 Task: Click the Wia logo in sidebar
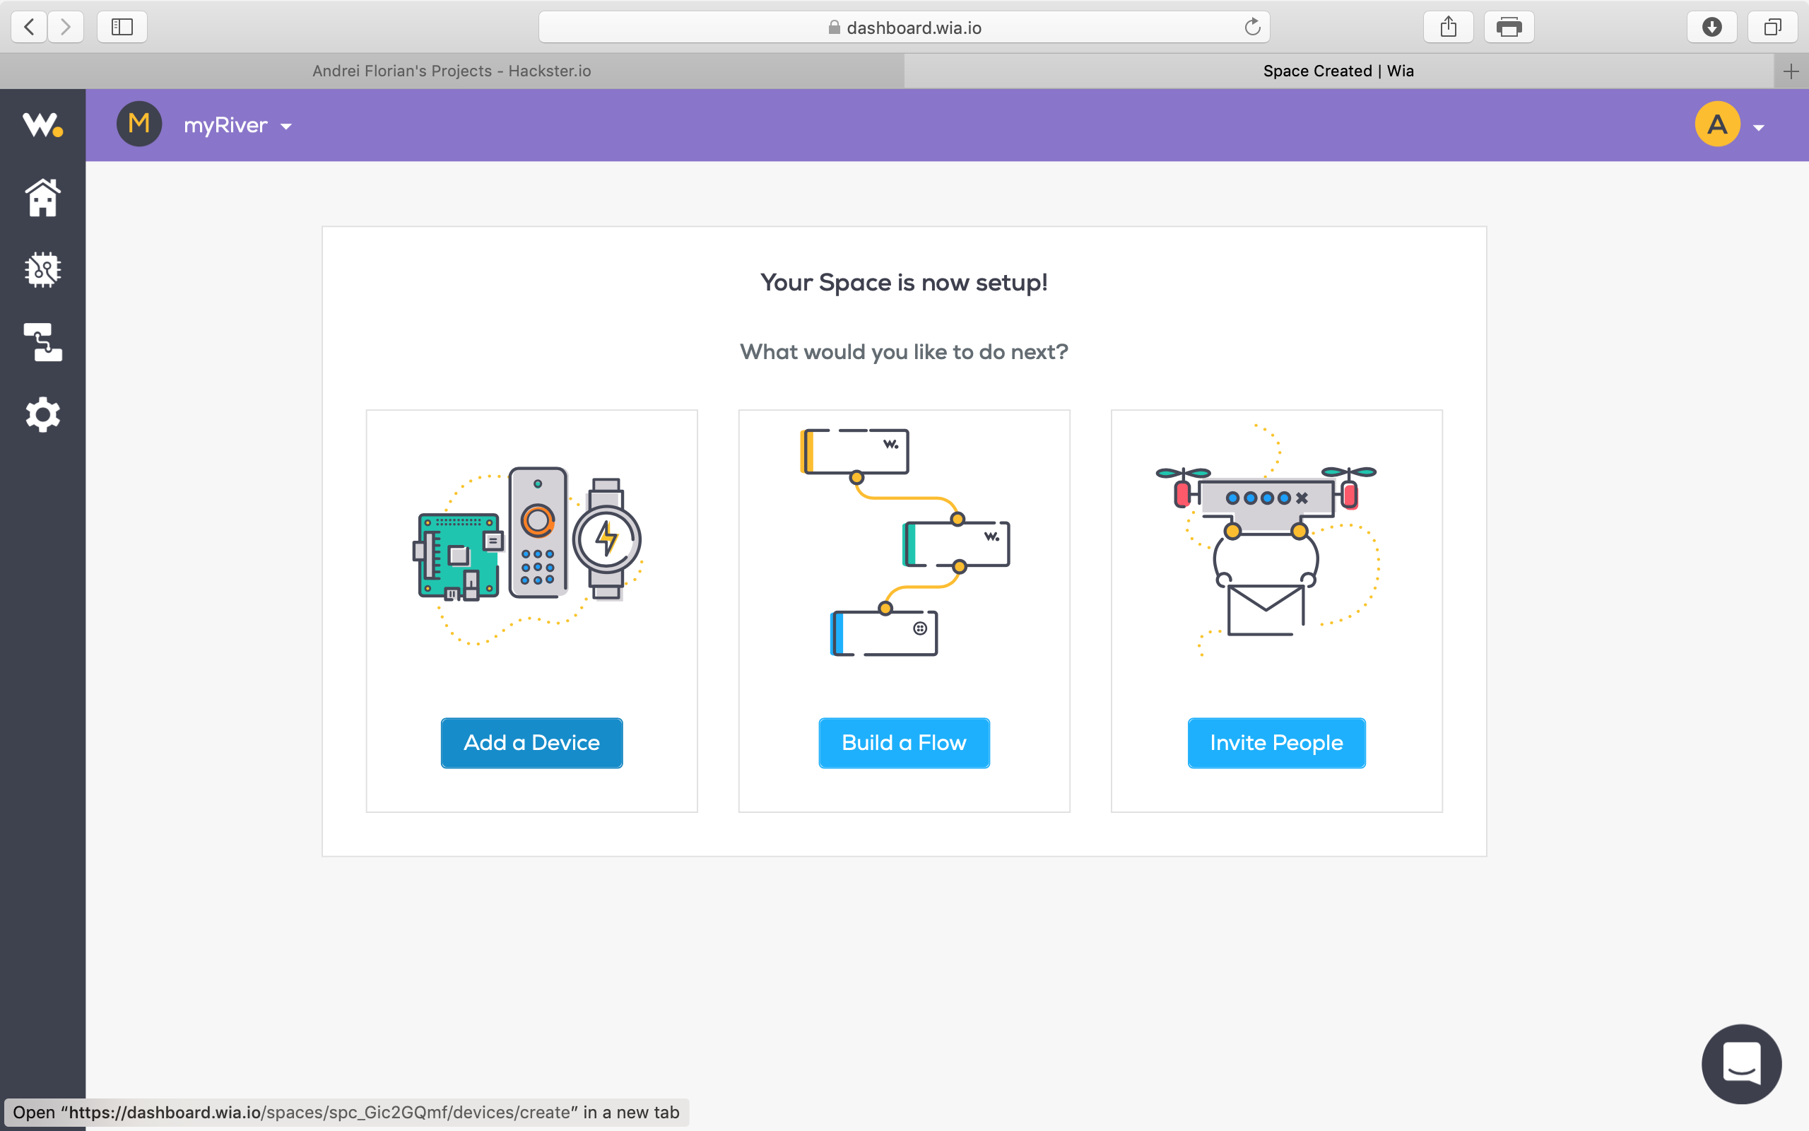(42, 124)
